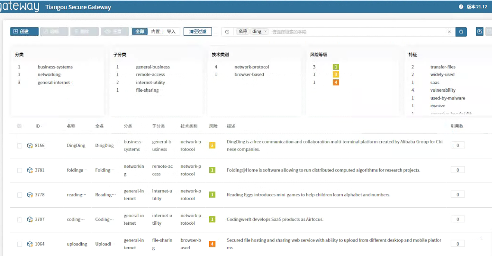This screenshot has width=492, height=256.
Task: Click the search field input area
Action: (x=354, y=32)
